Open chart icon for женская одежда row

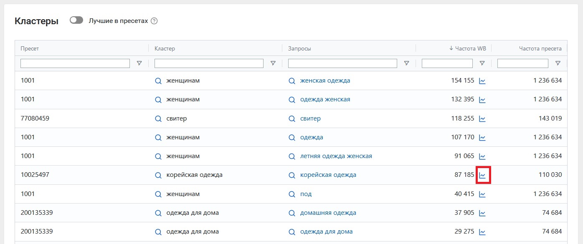[x=482, y=81]
